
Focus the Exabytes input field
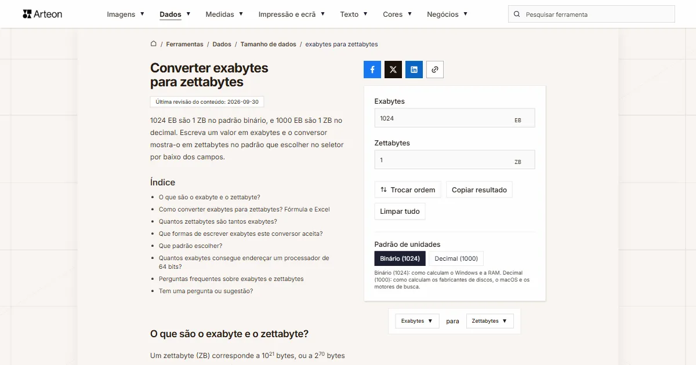[455, 118]
